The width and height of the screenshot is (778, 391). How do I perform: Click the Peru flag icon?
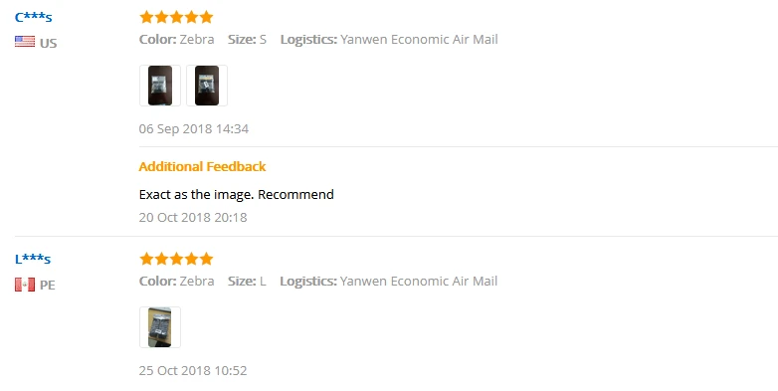click(x=25, y=285)
